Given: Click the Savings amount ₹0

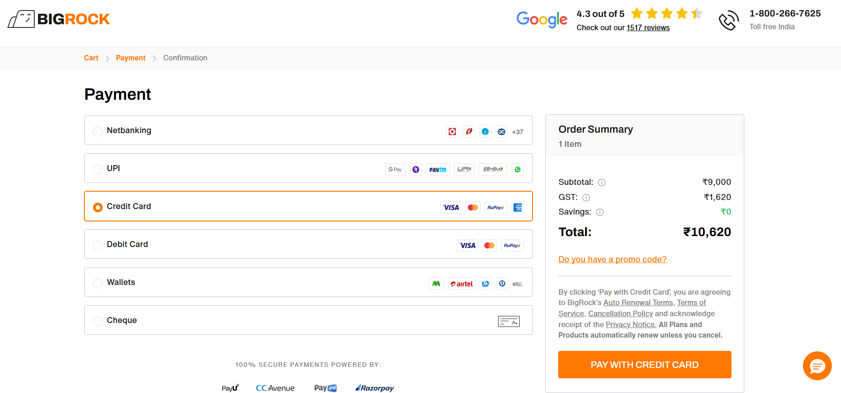Looking at the screenshot, I should pos(726,212).
